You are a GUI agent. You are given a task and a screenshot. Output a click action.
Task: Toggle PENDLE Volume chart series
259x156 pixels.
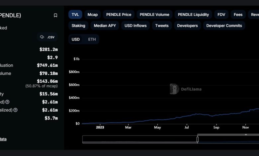tap(154, 15)
